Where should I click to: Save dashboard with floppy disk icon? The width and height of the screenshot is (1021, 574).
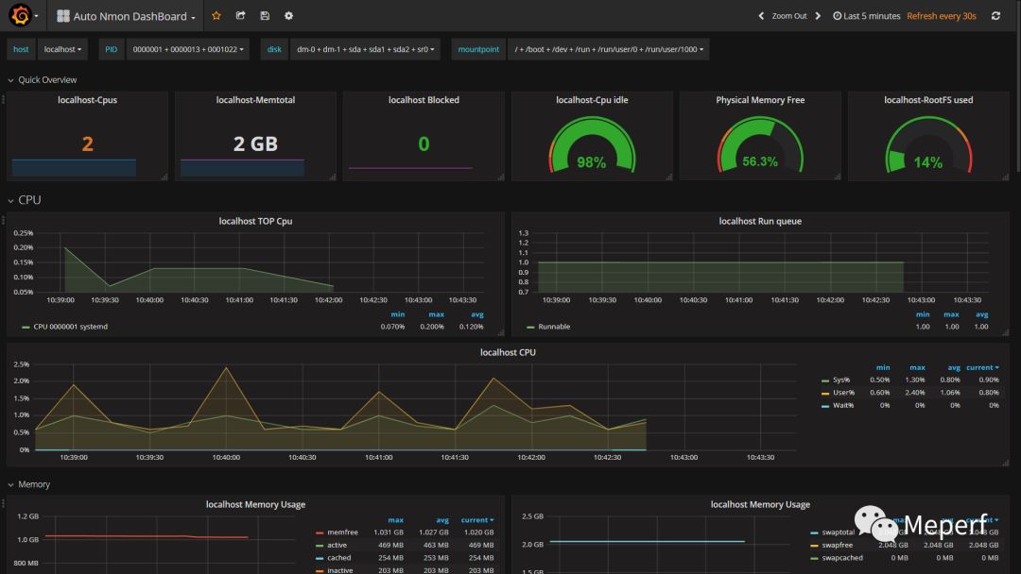(265, 16)
